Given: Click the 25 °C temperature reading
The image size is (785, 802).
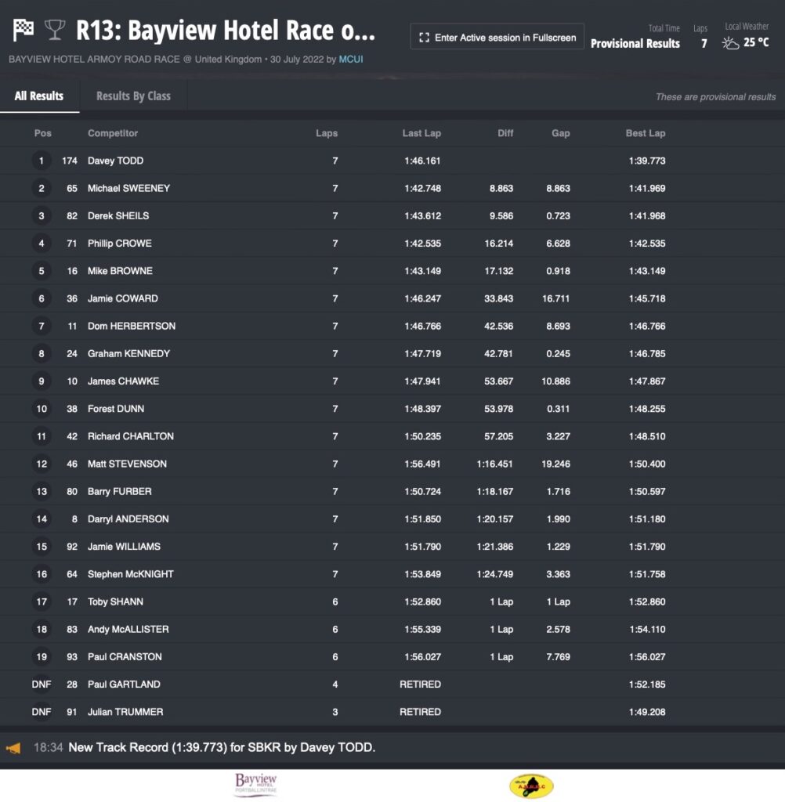Looking at the screenshot, I should point(756,42).
